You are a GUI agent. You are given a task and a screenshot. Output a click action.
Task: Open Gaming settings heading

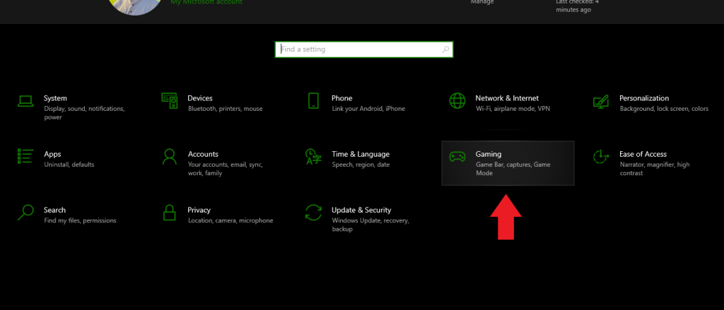point(489,154)
